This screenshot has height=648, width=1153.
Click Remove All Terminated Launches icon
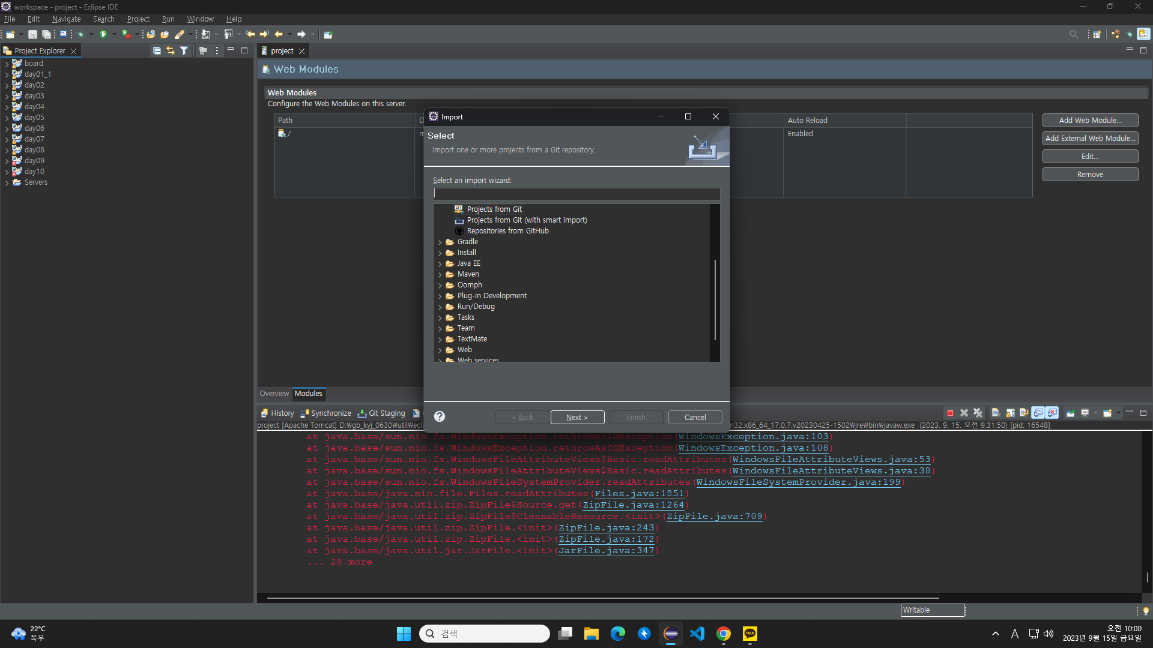[978, 413]
